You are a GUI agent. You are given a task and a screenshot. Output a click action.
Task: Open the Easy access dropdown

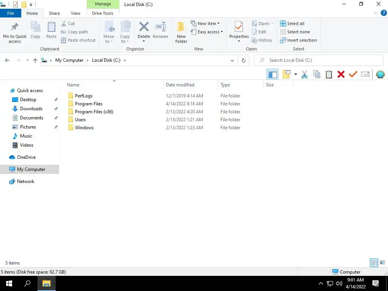tap(207, 32)
